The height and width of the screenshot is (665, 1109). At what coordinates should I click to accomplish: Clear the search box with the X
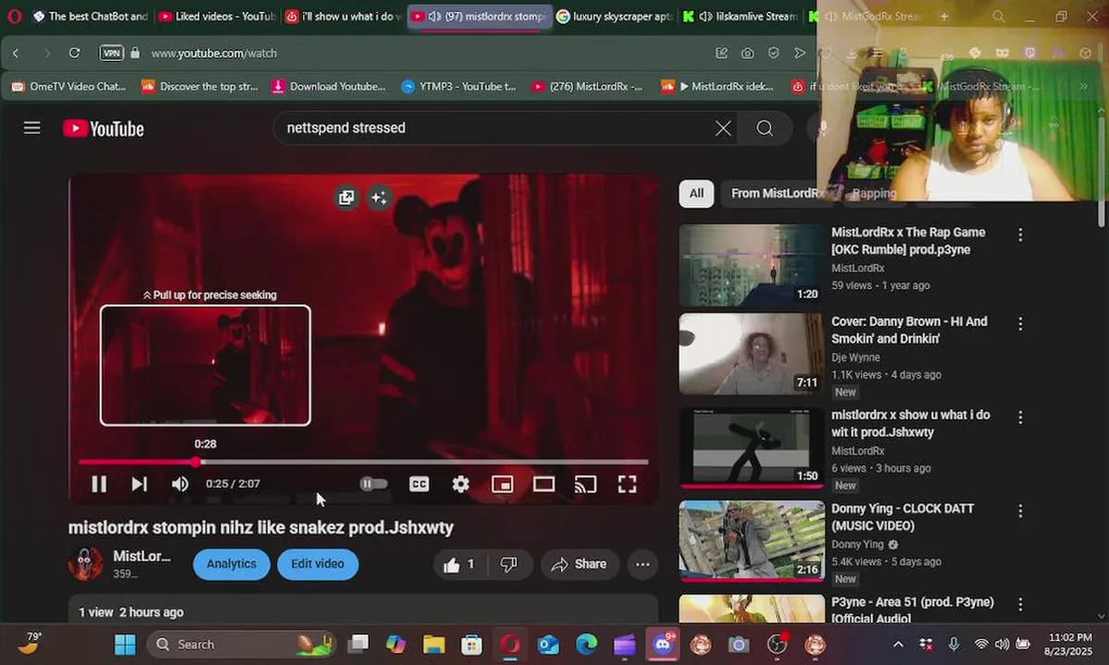(723, 128)
